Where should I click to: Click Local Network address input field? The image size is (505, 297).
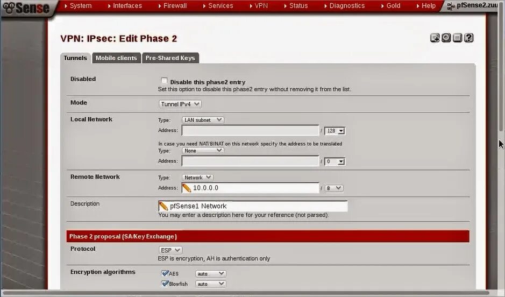pos(250,130)
